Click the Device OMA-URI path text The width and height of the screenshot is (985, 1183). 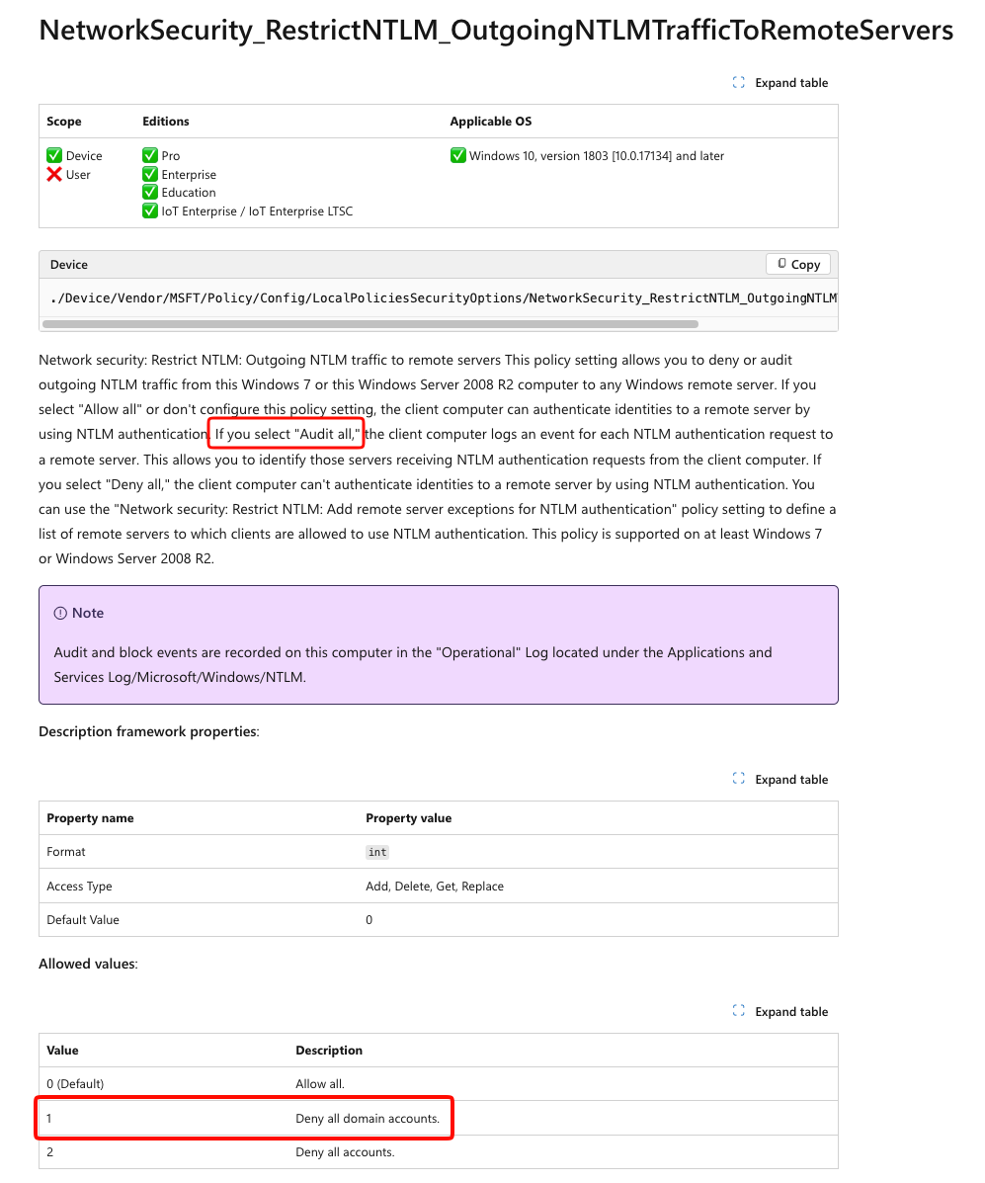coord(444,298)
